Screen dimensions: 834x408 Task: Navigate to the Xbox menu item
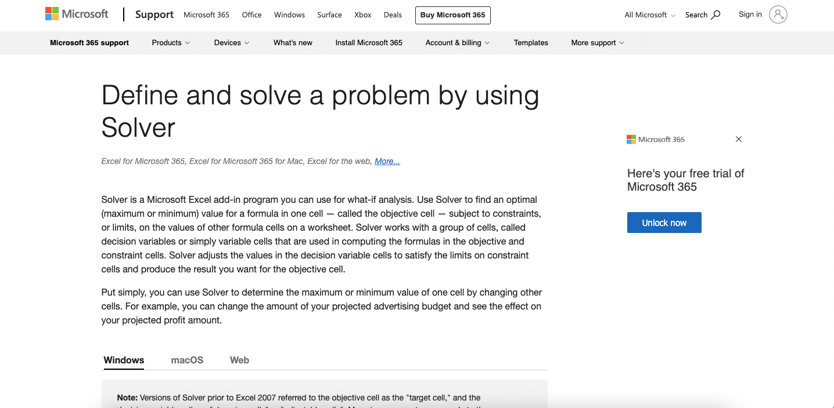pos(362,14)
